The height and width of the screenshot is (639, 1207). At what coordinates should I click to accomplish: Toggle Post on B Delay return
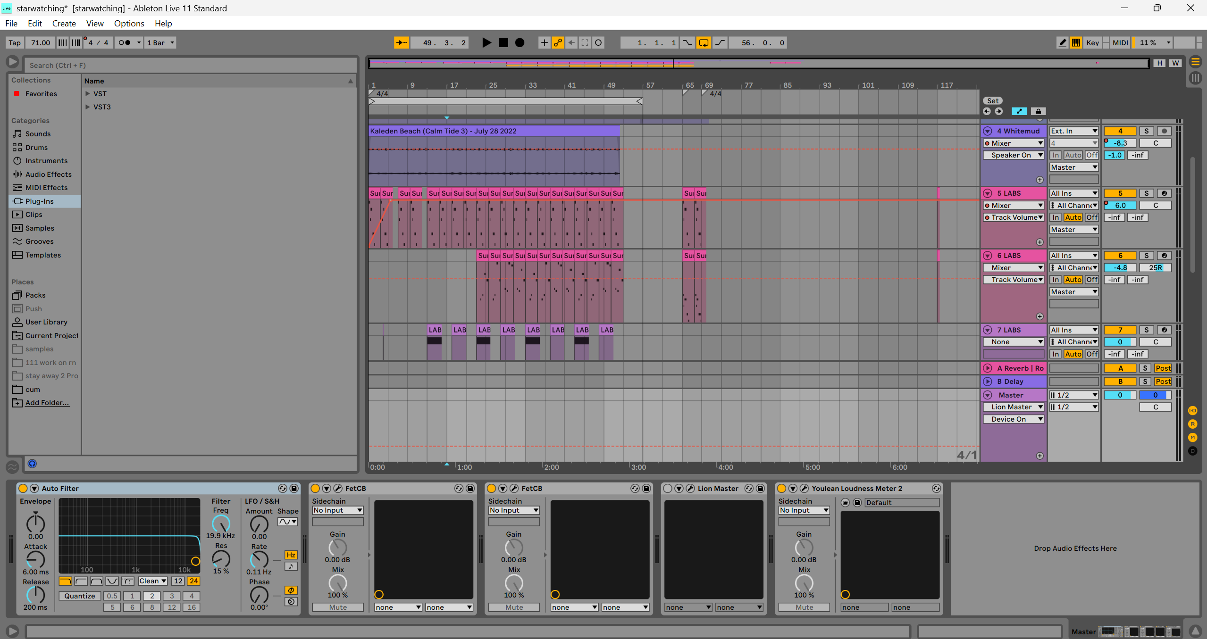click(x=1163, y=382)
